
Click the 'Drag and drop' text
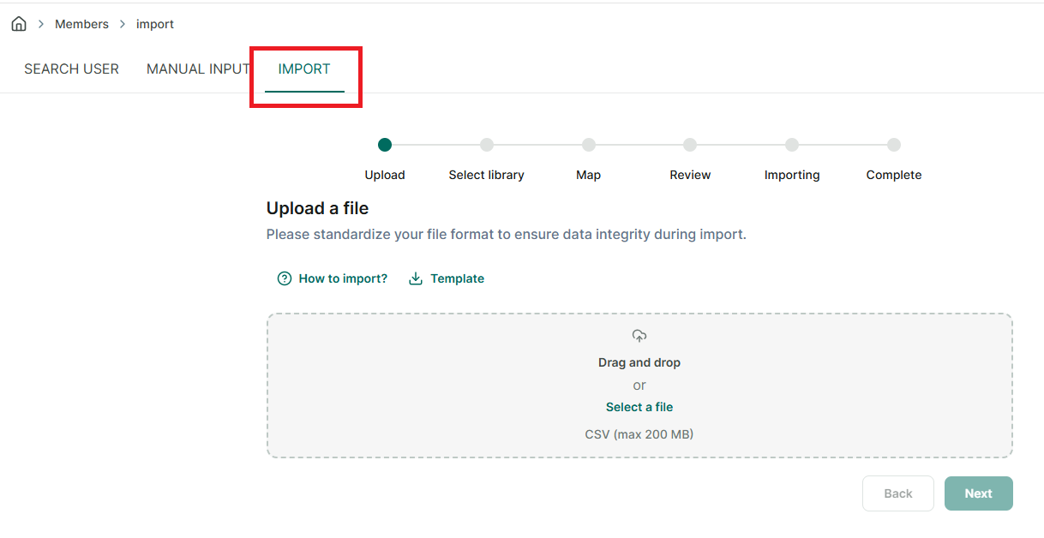[x=639, y=362]
